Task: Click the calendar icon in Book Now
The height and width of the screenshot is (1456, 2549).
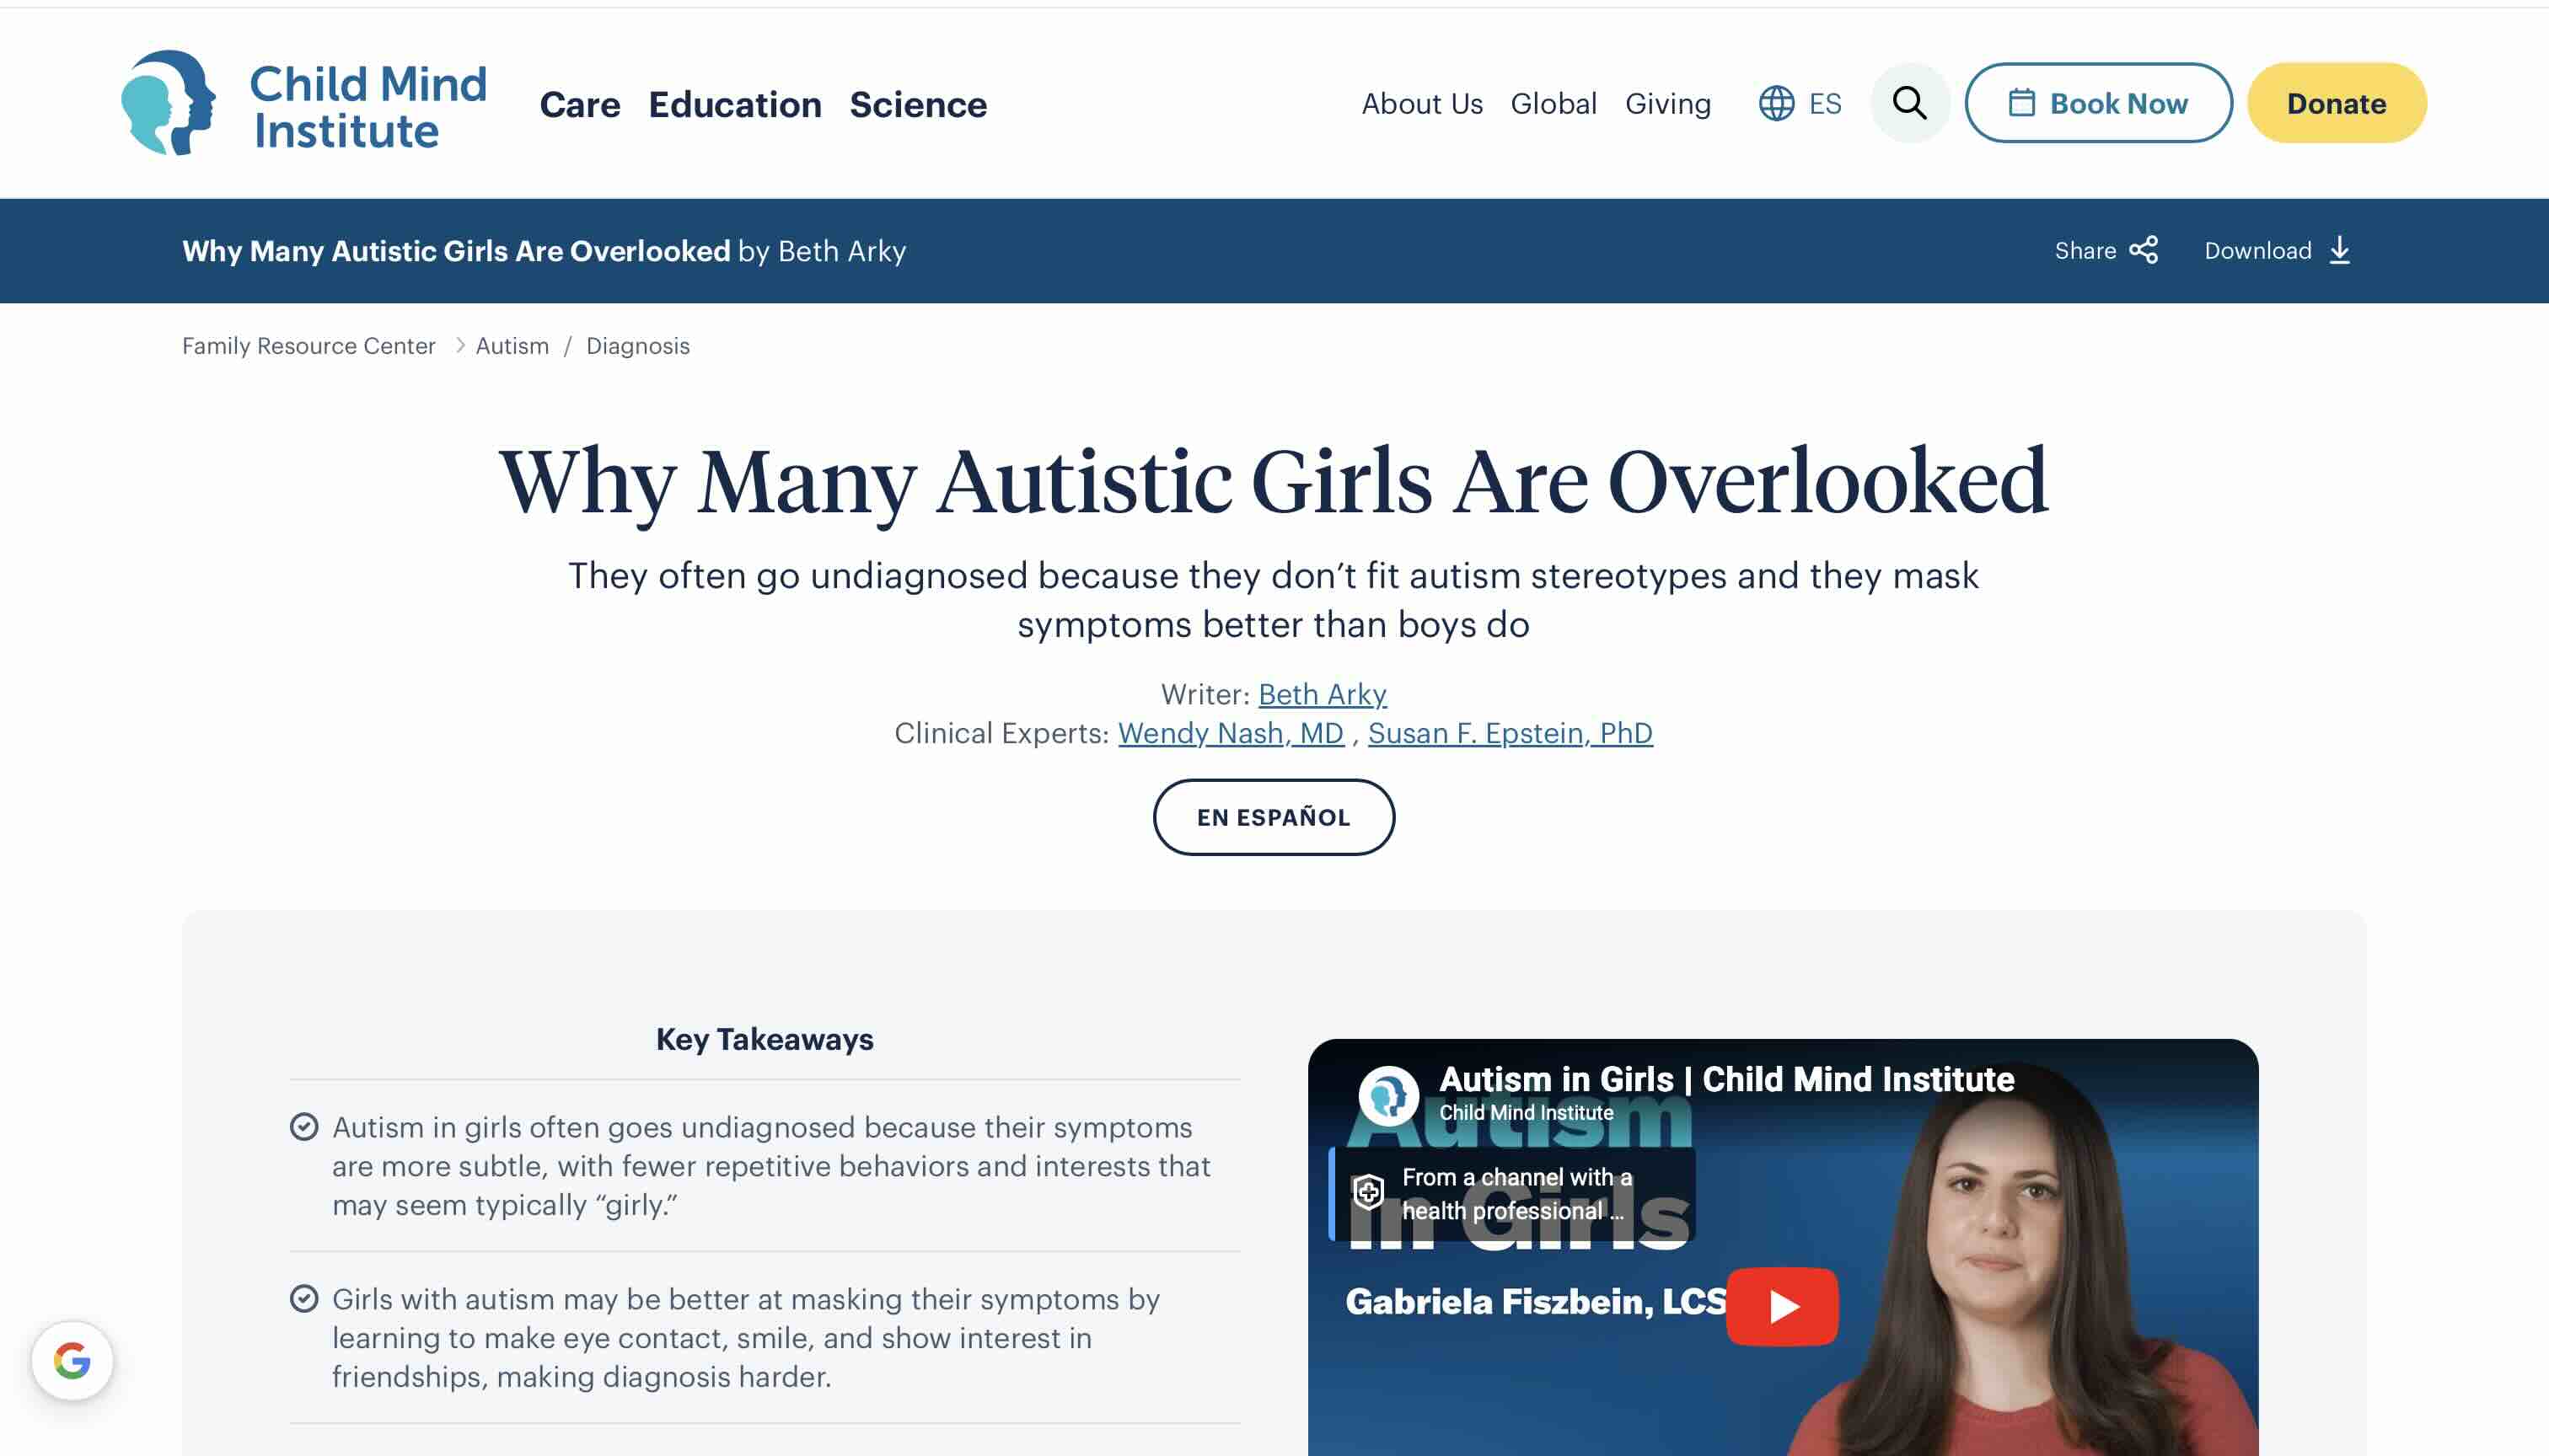Action: (x=2020, y=103)
